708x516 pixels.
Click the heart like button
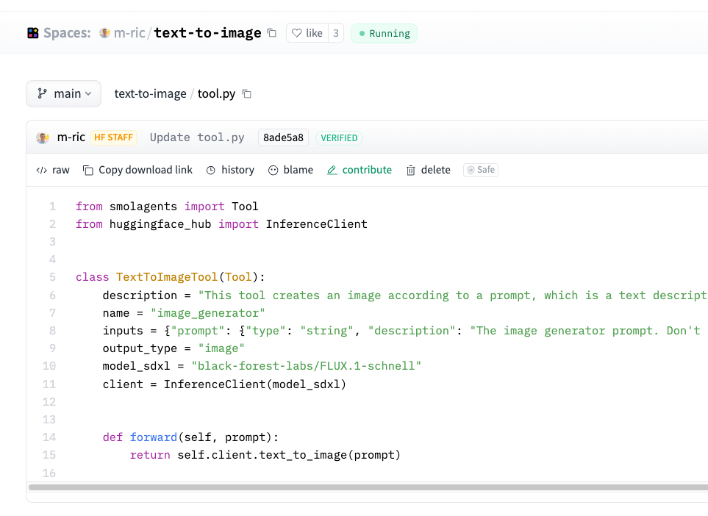(307, 33)
